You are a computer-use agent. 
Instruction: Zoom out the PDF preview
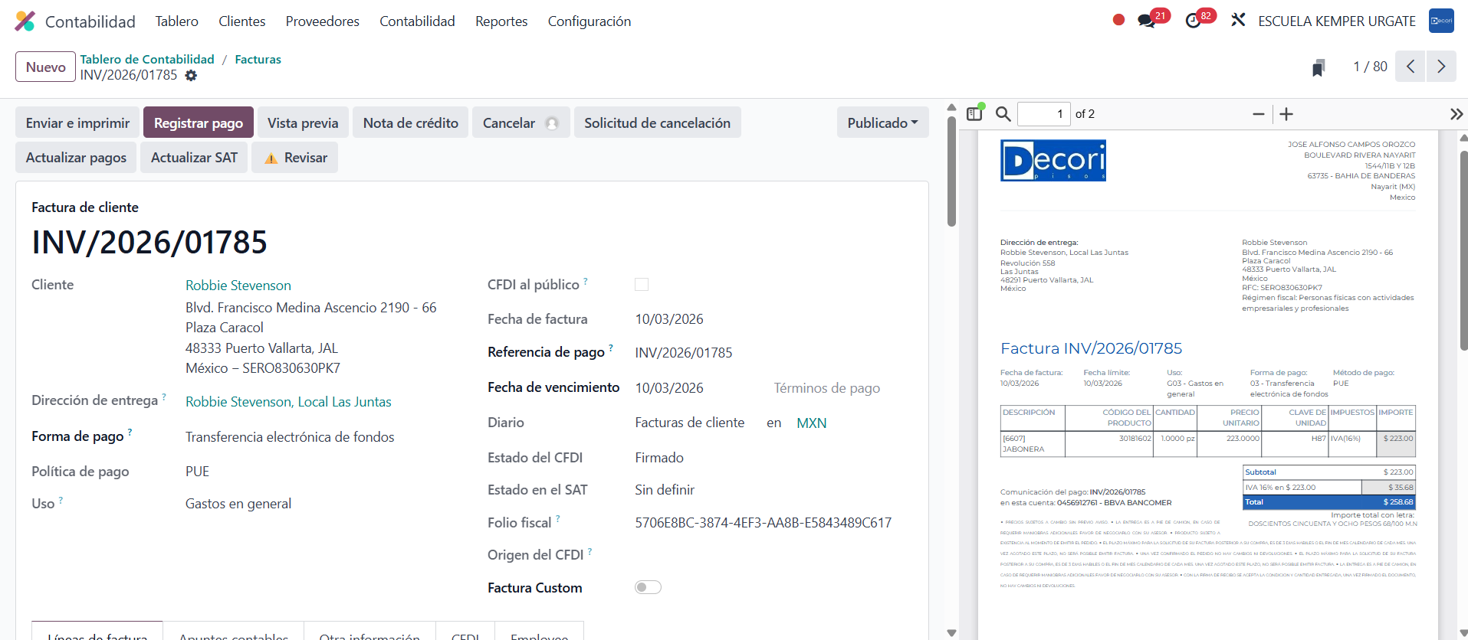(1258, 114)
